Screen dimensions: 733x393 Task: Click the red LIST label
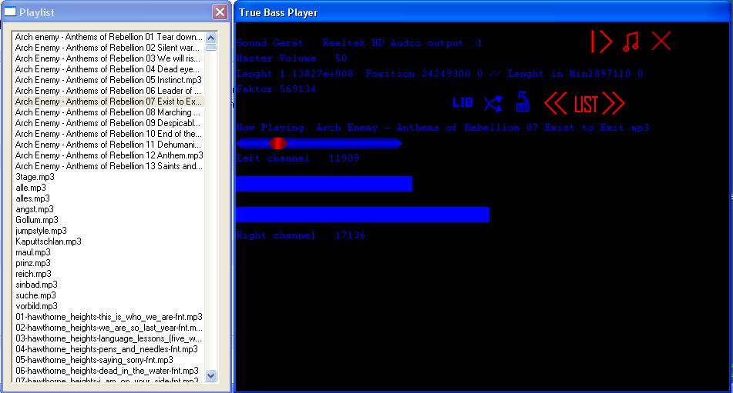(586, 104)
